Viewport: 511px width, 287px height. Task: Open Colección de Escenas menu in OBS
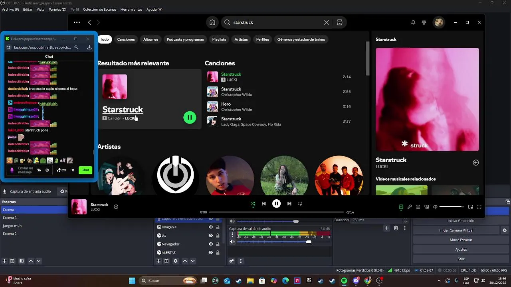(100, 9)
